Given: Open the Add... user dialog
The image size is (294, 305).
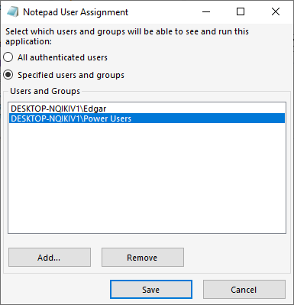Looking at the screenshot, I should tap(50, 258).
